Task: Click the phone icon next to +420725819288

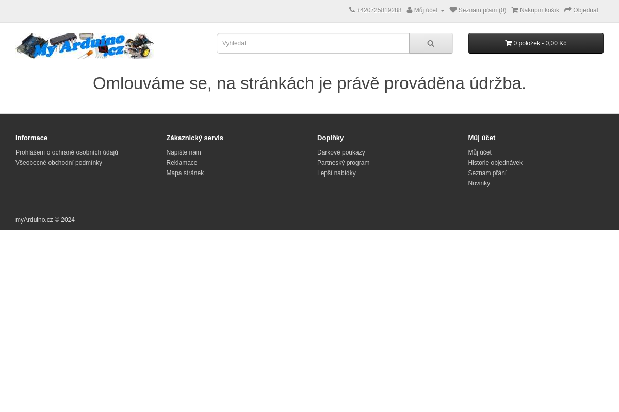Action: coord(352,10)
